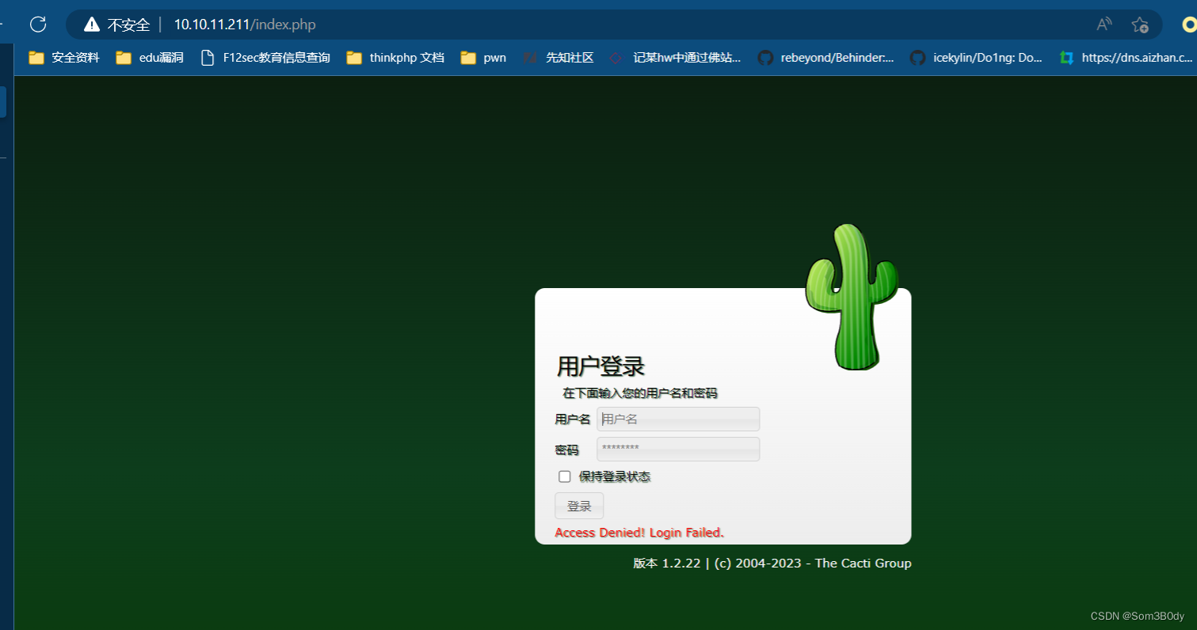Click the page icon of F12sec教育信息查询 bookmark
Screen dimensions: 1197x630
point(207,57)
